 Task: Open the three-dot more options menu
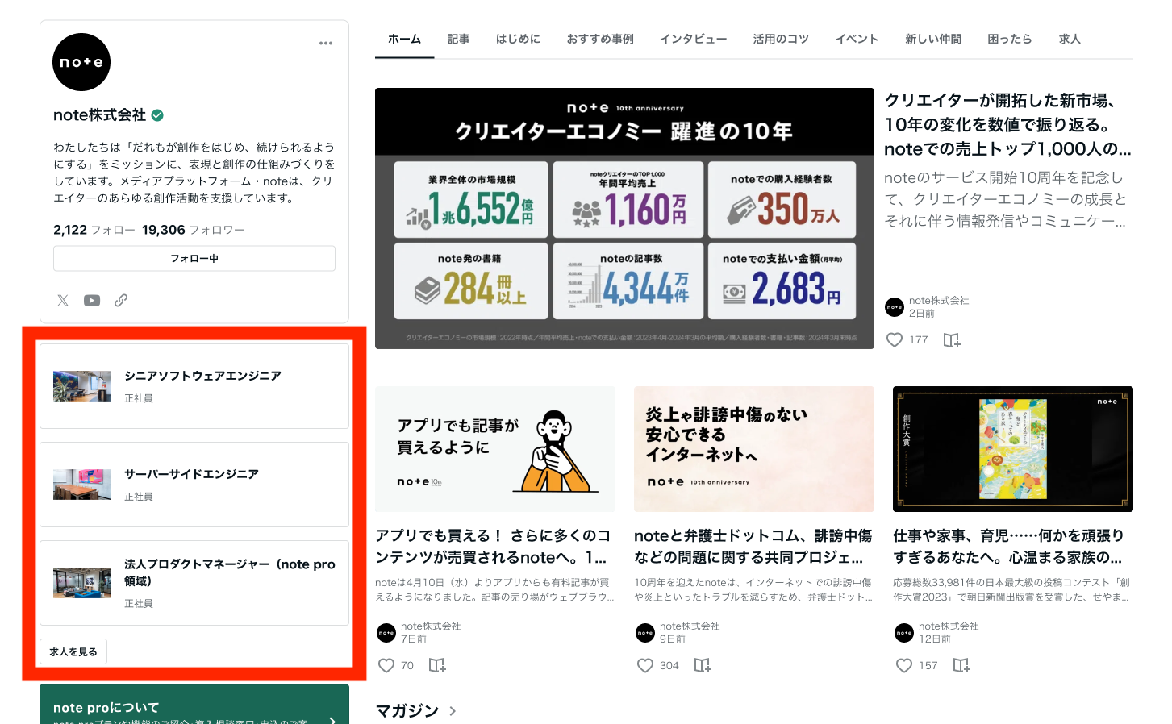326,44
